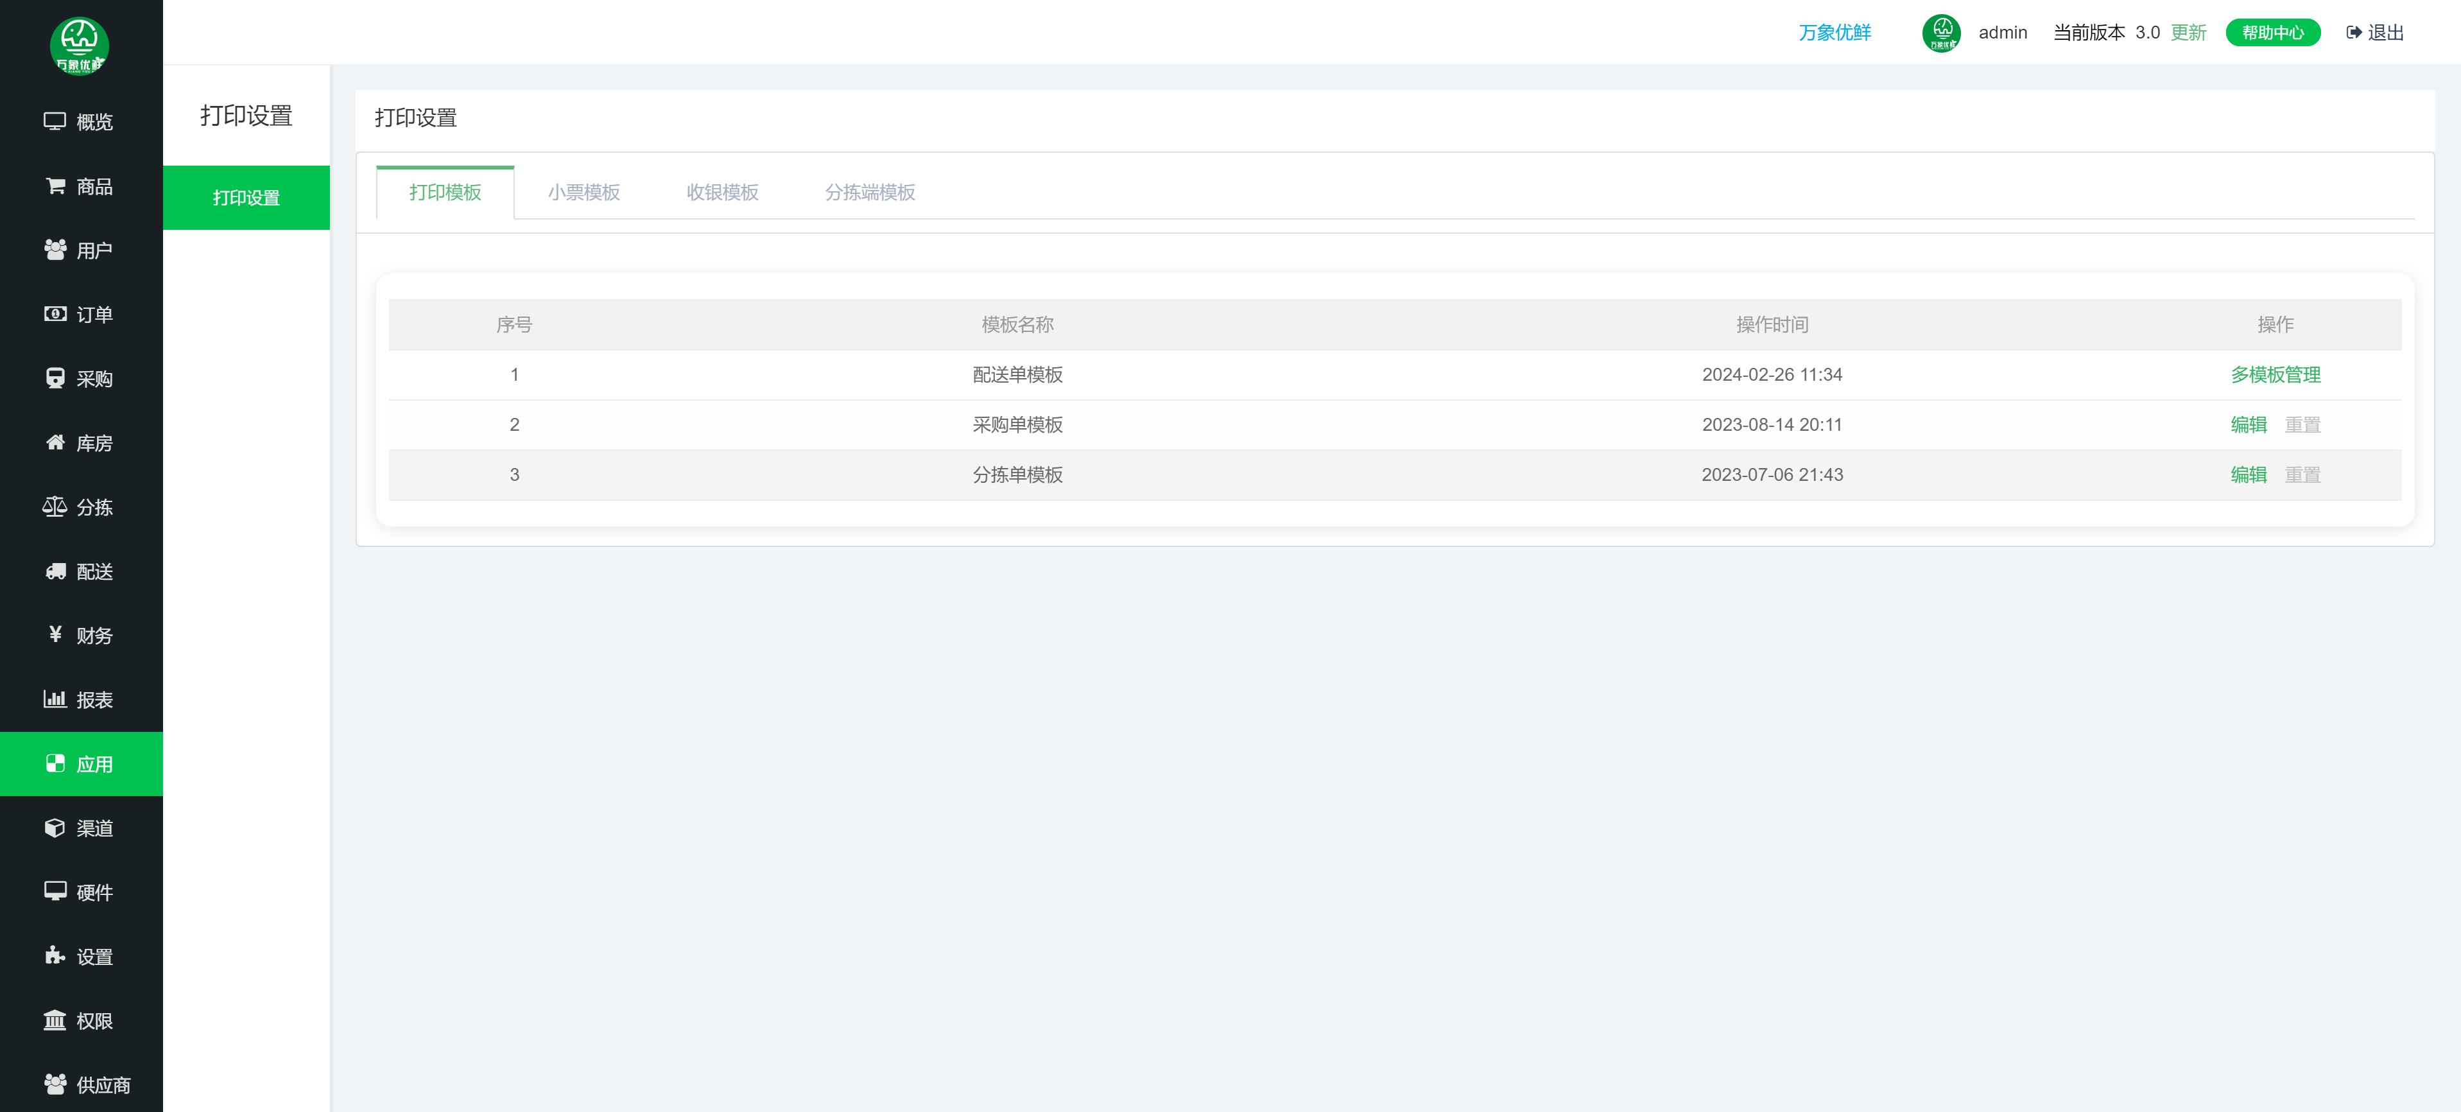Edit the 分拣单模板 row
The height and width of the screenshot is (1112, 2461).
coord(2248,475)
